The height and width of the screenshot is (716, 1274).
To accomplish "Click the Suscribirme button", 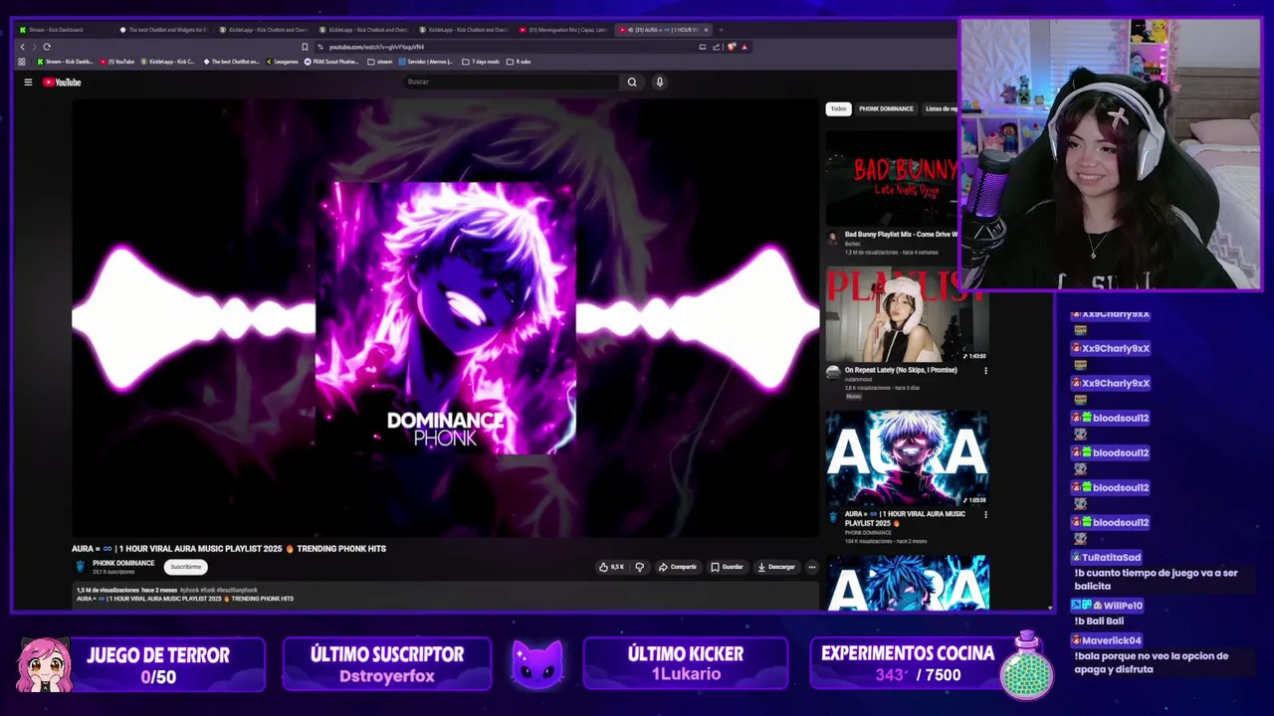I will (x=185, y=567).
